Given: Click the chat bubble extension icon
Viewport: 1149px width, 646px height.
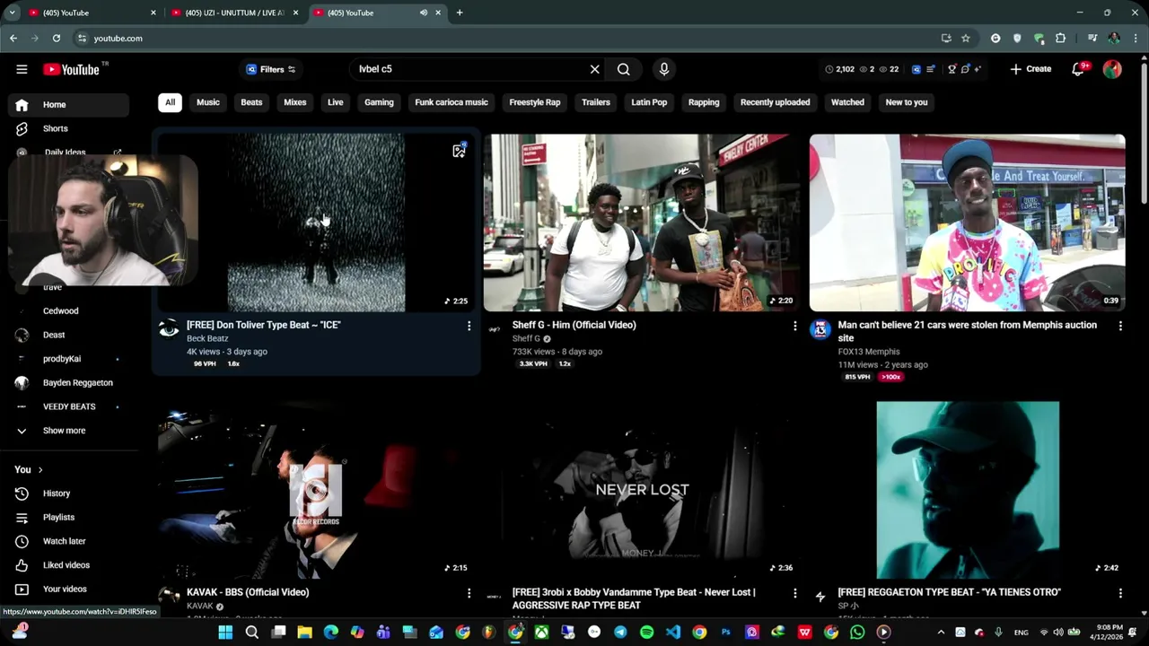Looking at the screenshot, I should (965, 69).
